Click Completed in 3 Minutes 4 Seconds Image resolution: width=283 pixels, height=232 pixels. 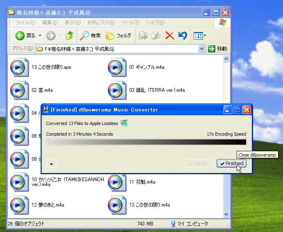(x=80, y=134)
